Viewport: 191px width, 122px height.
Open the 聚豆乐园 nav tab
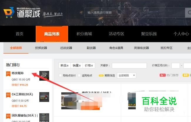coord(149,34)
